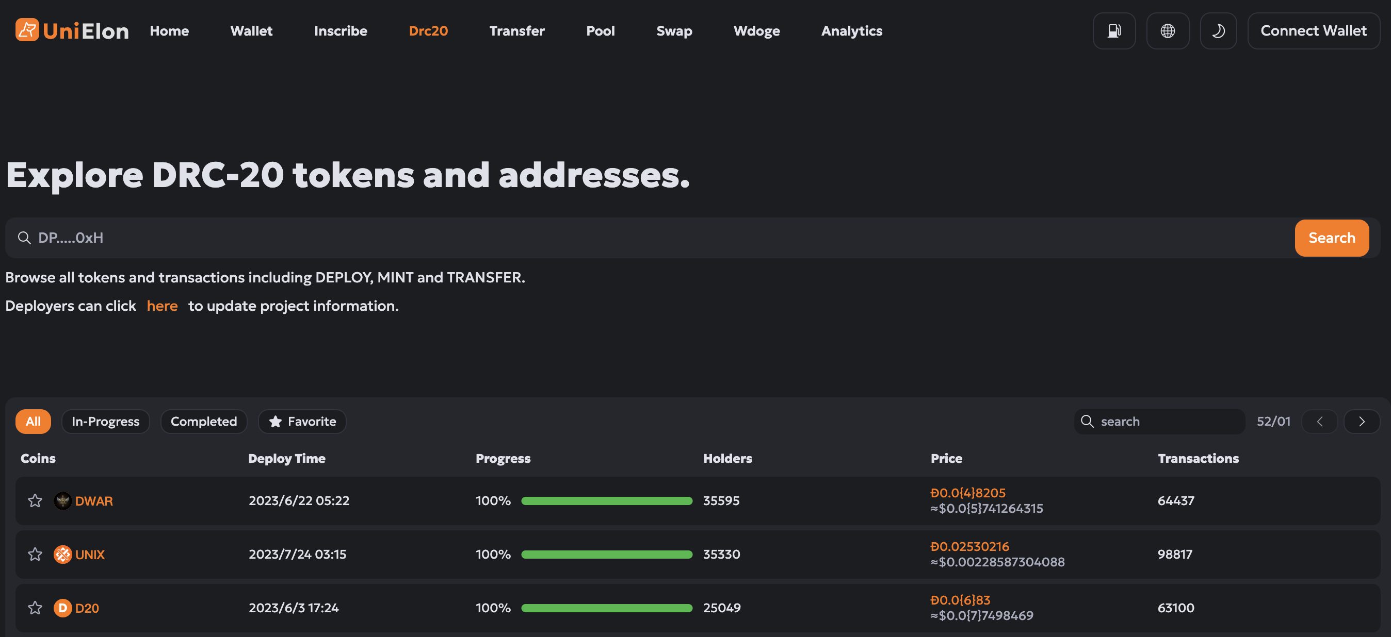Viewport: 1391px width, 637px height.
Task: Click the D20 coin logo icon
Action: coord(62,608)
